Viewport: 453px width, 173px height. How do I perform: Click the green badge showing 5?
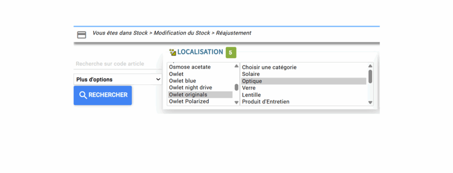[230, 53]
